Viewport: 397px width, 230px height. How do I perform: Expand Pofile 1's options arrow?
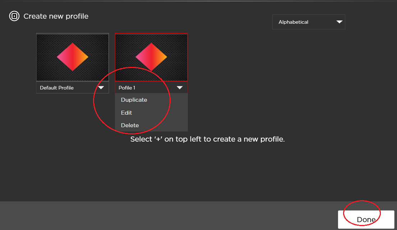click(179, 87)
